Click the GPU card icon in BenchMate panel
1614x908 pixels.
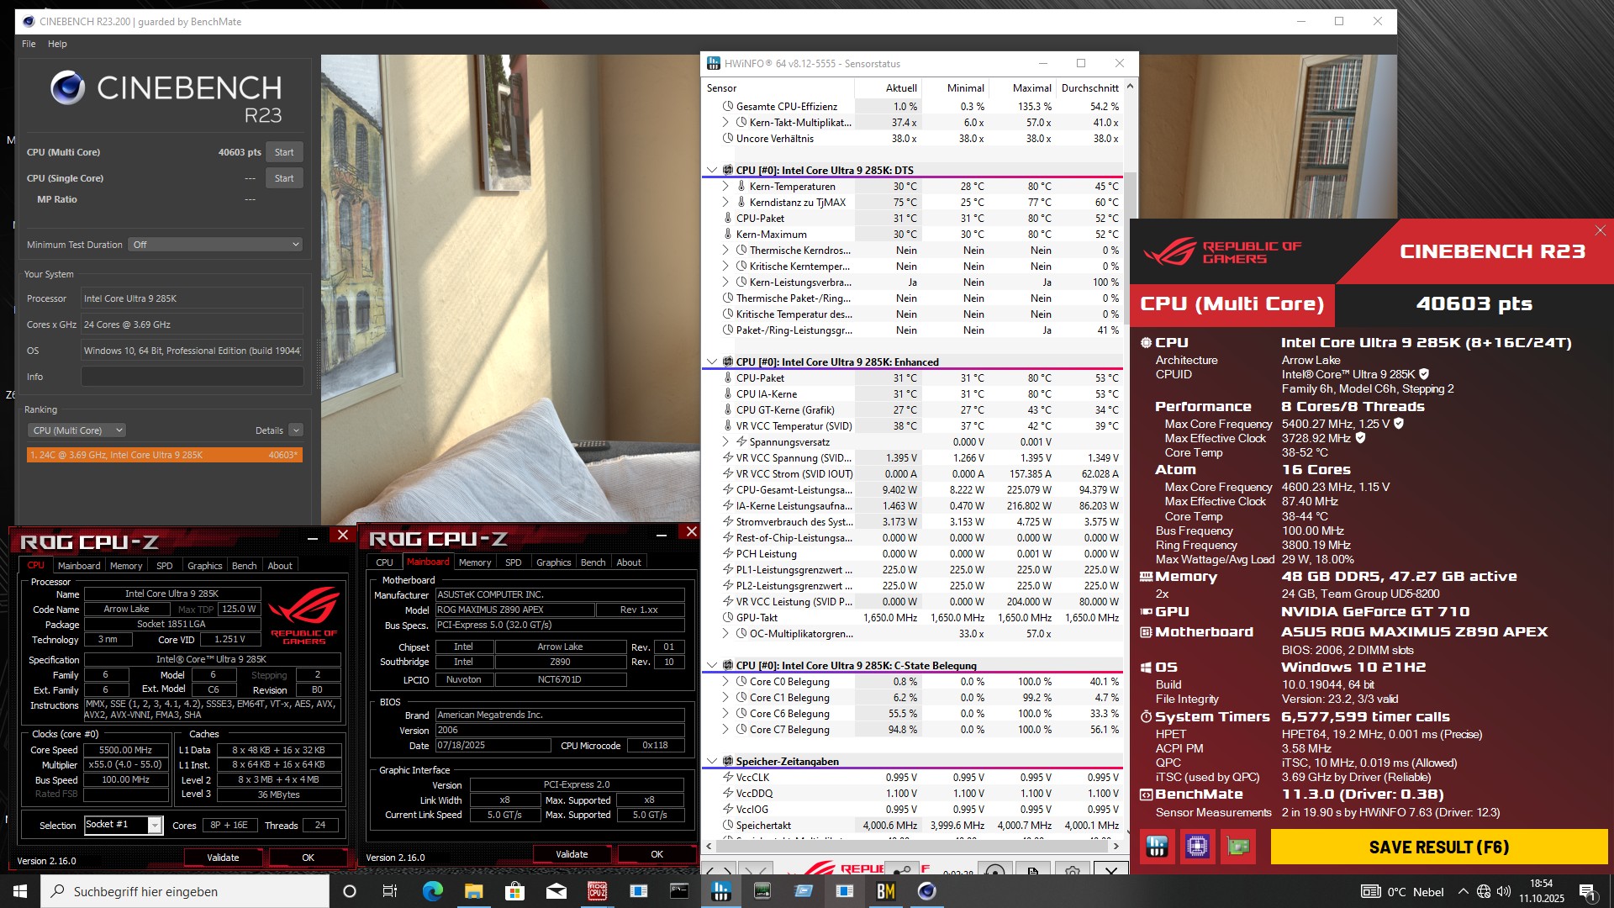coord(1237,847)
